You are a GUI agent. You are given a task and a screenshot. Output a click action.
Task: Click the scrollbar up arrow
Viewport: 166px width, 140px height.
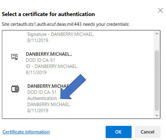coord(157,34)
